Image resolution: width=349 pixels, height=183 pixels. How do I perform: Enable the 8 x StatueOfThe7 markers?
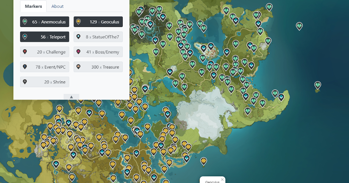98,37
